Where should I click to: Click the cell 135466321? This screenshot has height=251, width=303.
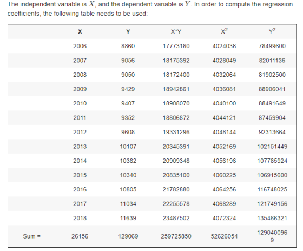(272, 219)
